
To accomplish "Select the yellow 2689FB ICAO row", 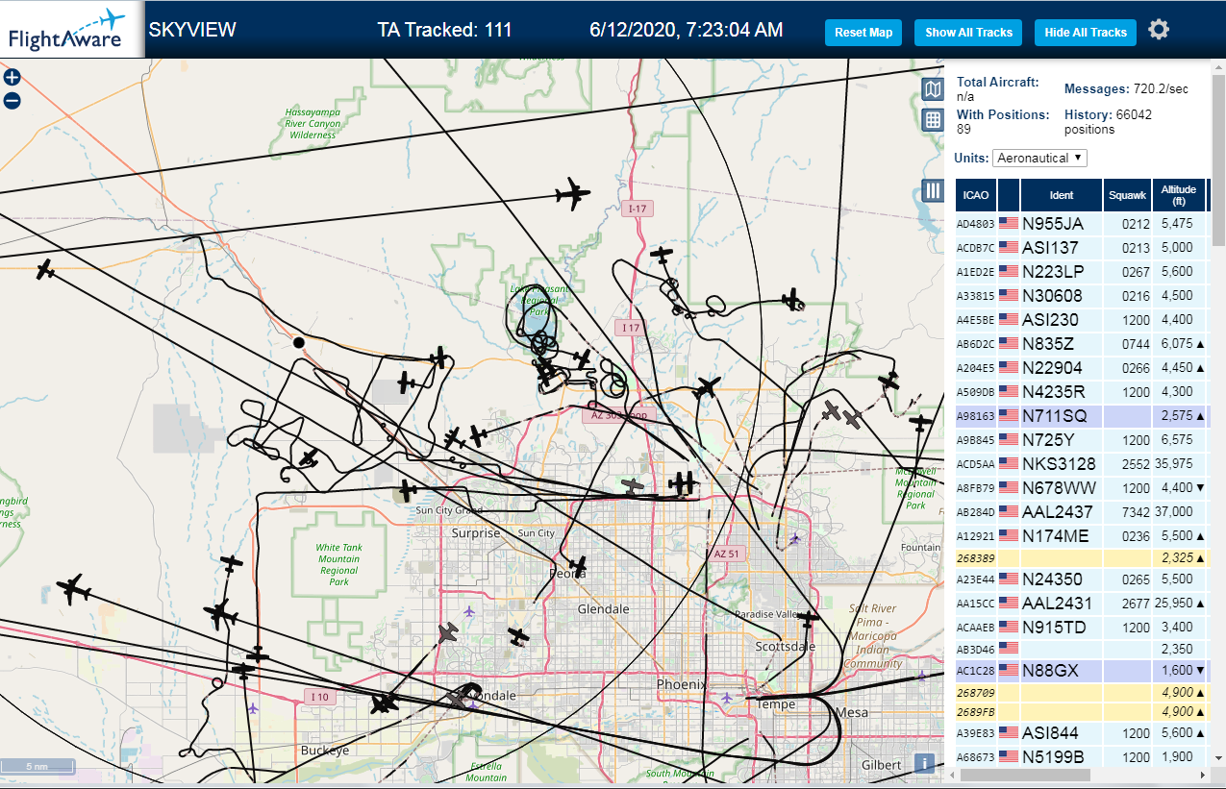I will pyautogui.click(x=1082, y=712).
